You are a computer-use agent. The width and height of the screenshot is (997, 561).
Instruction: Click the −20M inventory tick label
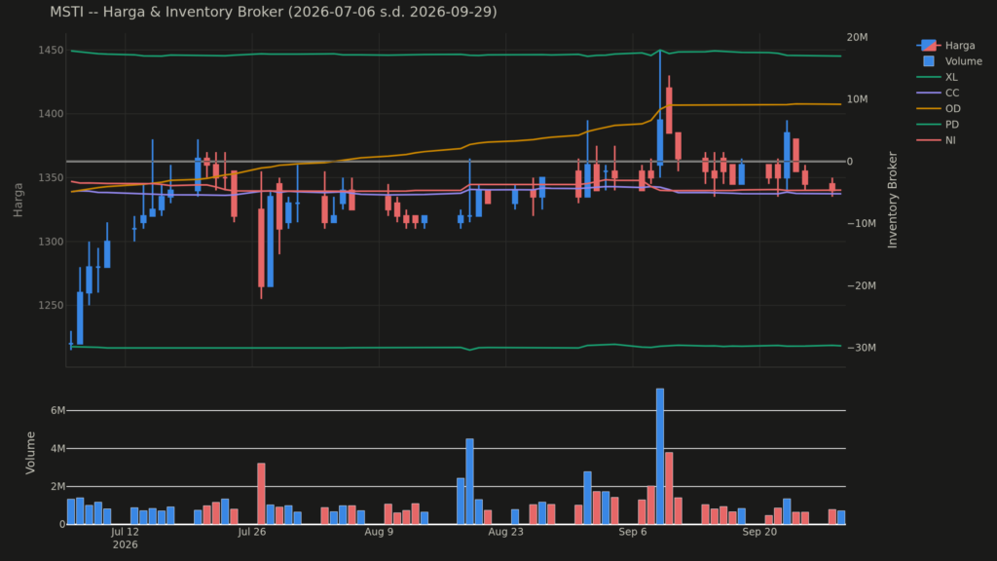(862, 285)
